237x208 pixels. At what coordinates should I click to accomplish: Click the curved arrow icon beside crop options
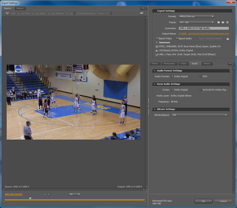[141, 13]
